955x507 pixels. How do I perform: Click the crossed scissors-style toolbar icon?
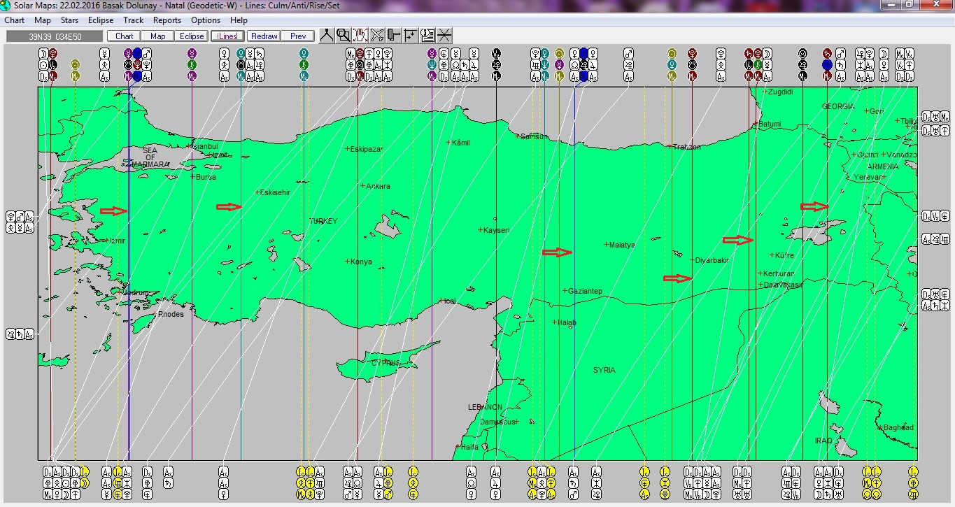(x=377, y=36)
